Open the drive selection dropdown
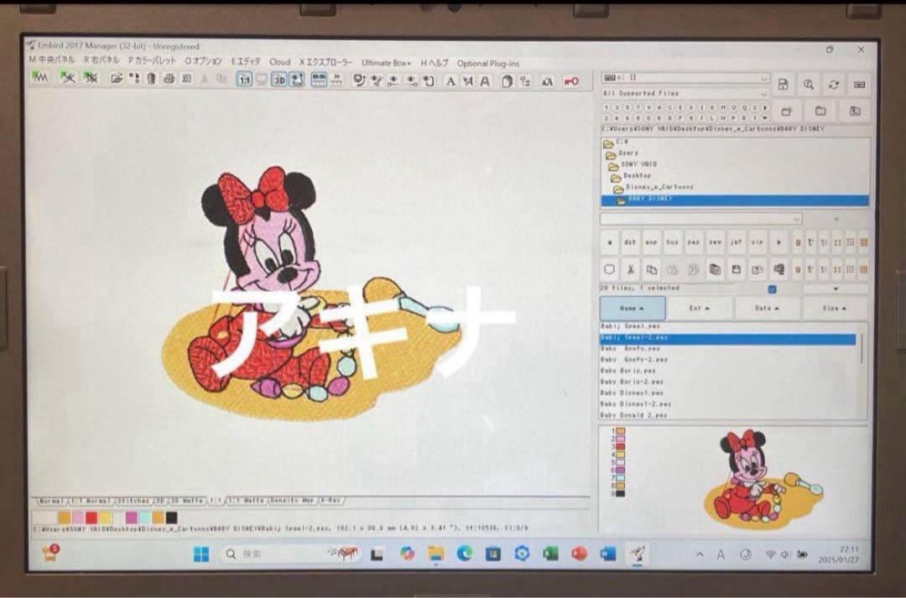The height and width of the screenshot is (598, 906). click(x=685, y=78)
